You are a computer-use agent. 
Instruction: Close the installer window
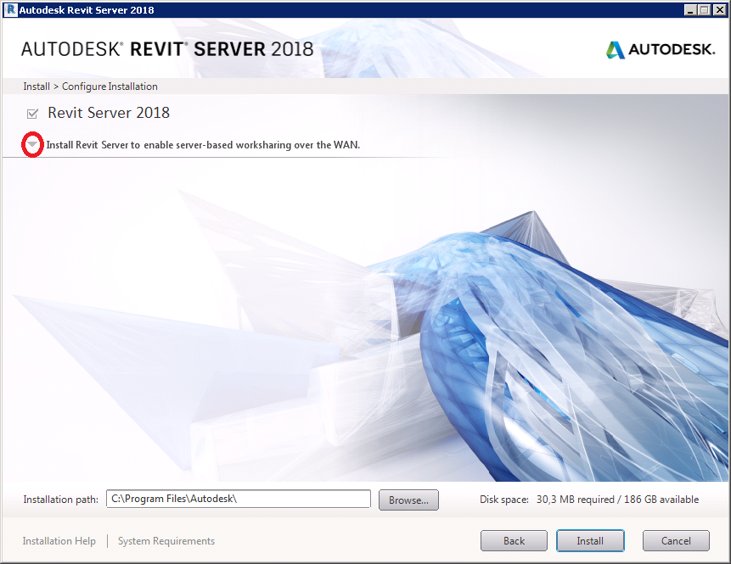pos(720,10)
